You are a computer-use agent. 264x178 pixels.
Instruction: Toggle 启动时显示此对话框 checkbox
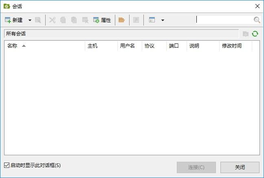click(7, 165)
